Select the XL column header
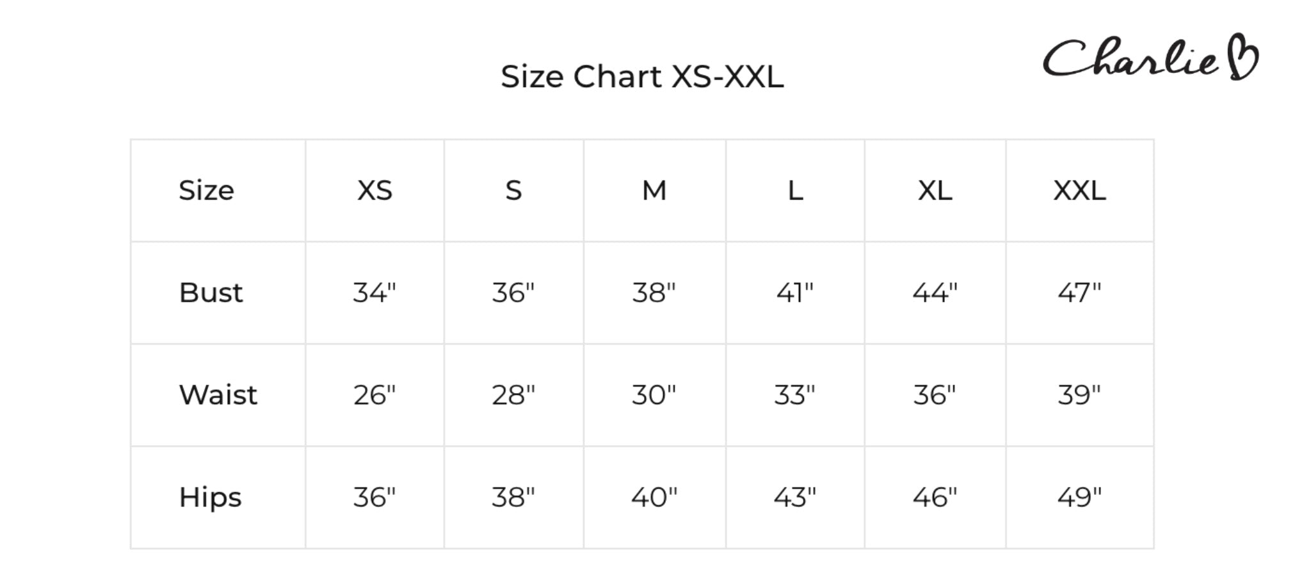The height and width of the screenshot is (582, 1311). pyautogui.click(x=935, y=190)
